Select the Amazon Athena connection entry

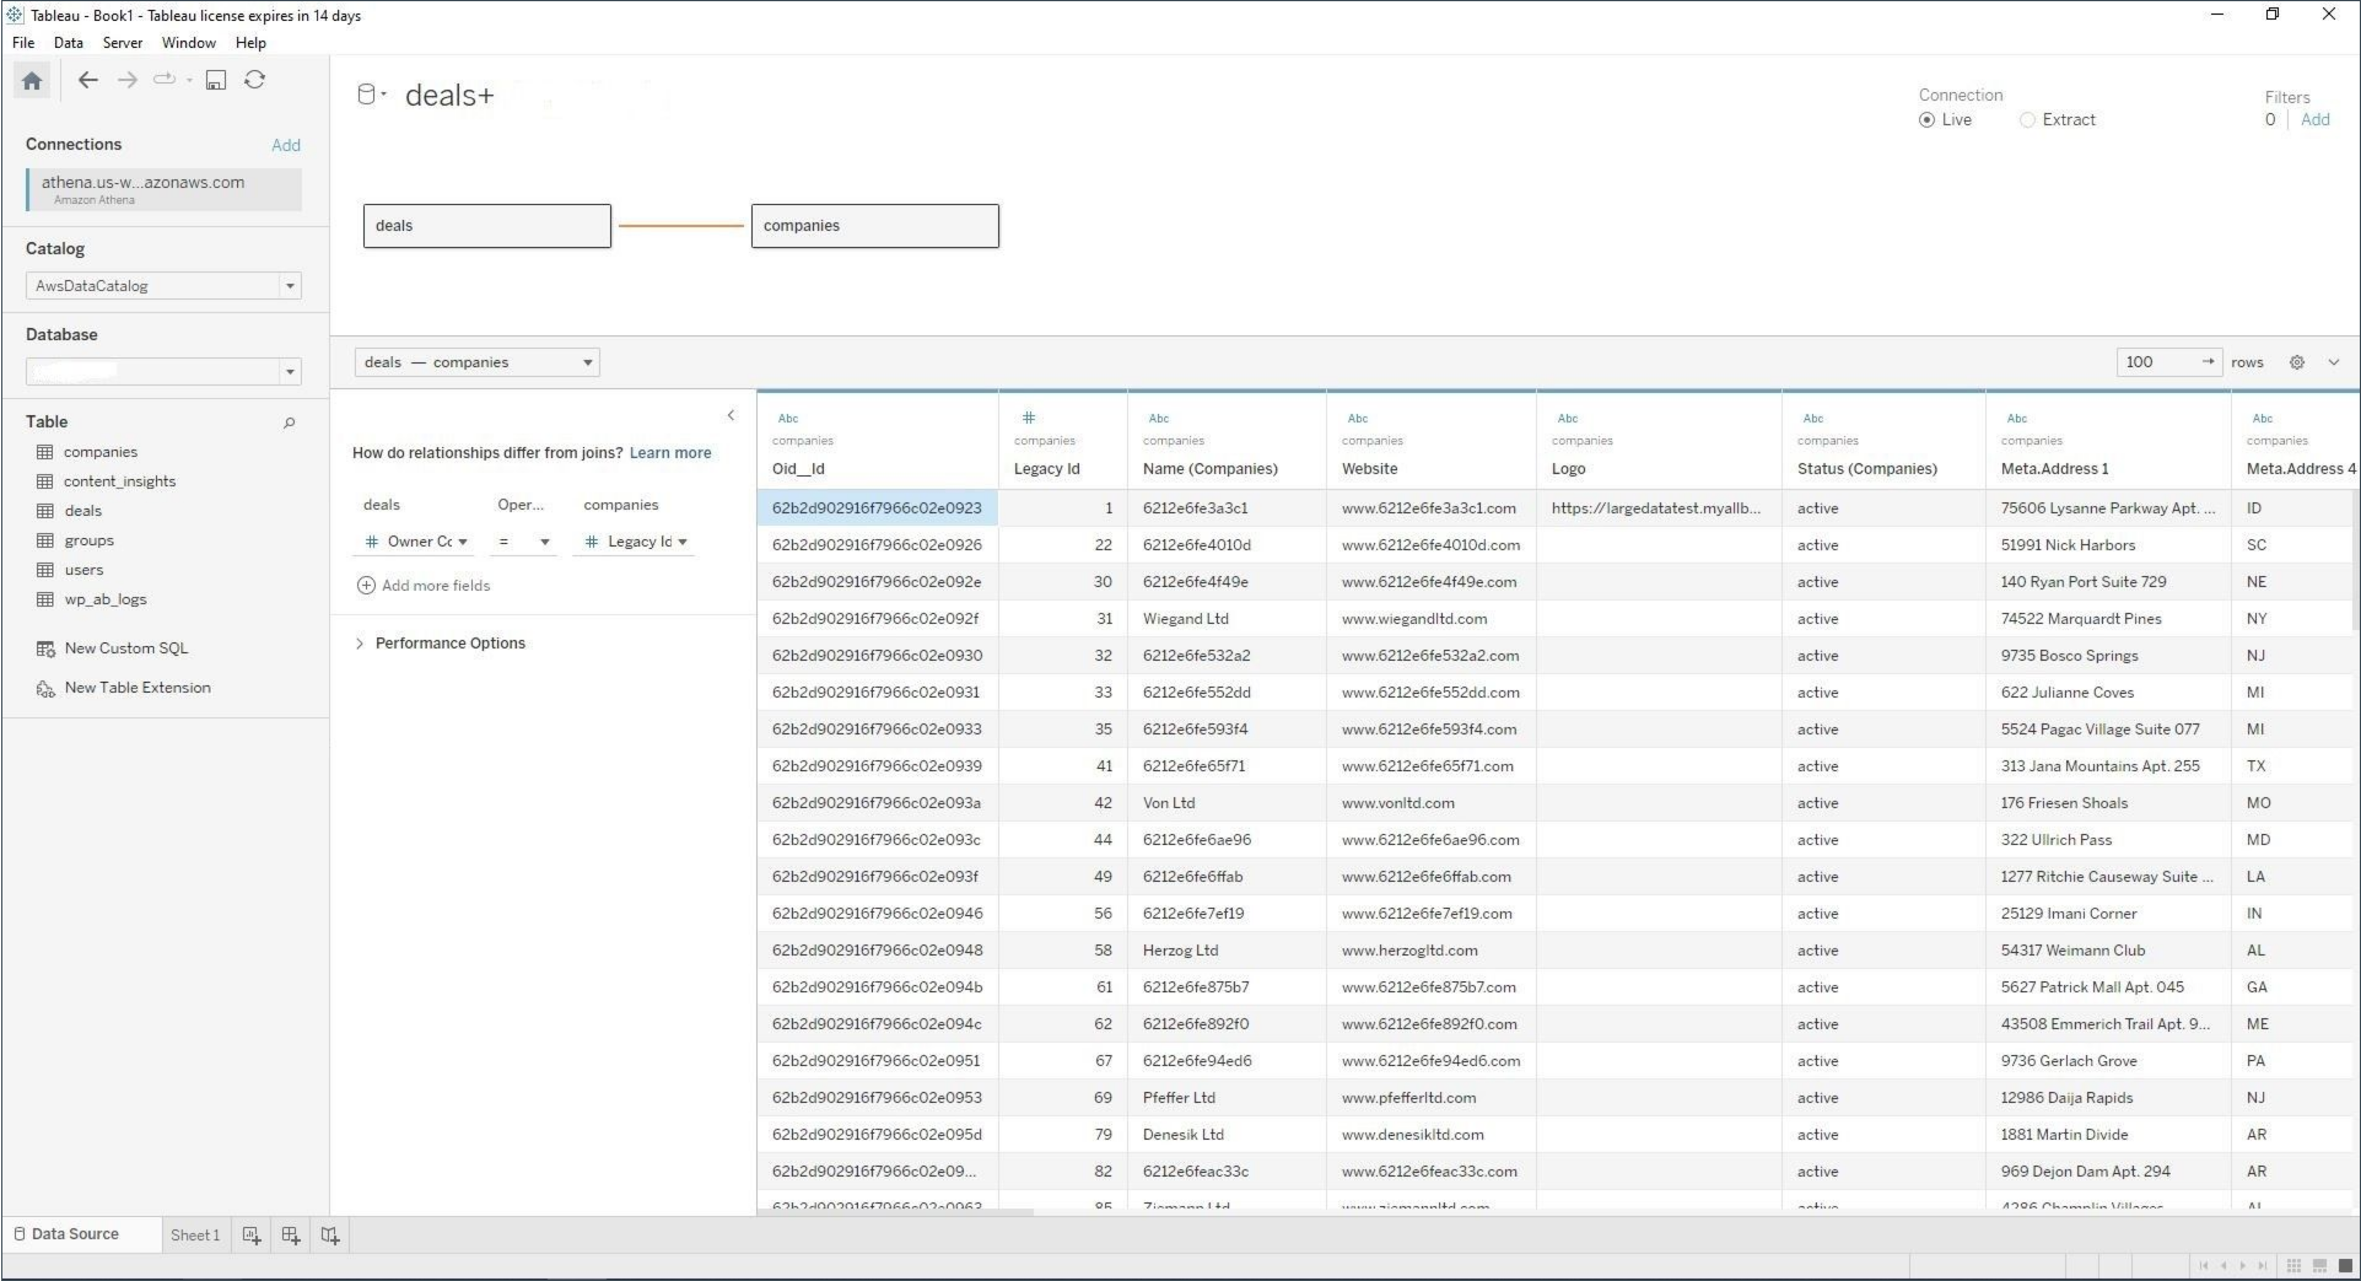[x=163, y=190]
